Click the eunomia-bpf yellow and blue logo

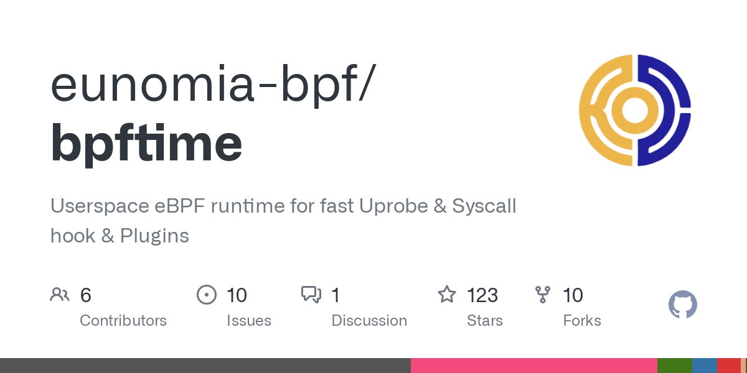point(635,110)
